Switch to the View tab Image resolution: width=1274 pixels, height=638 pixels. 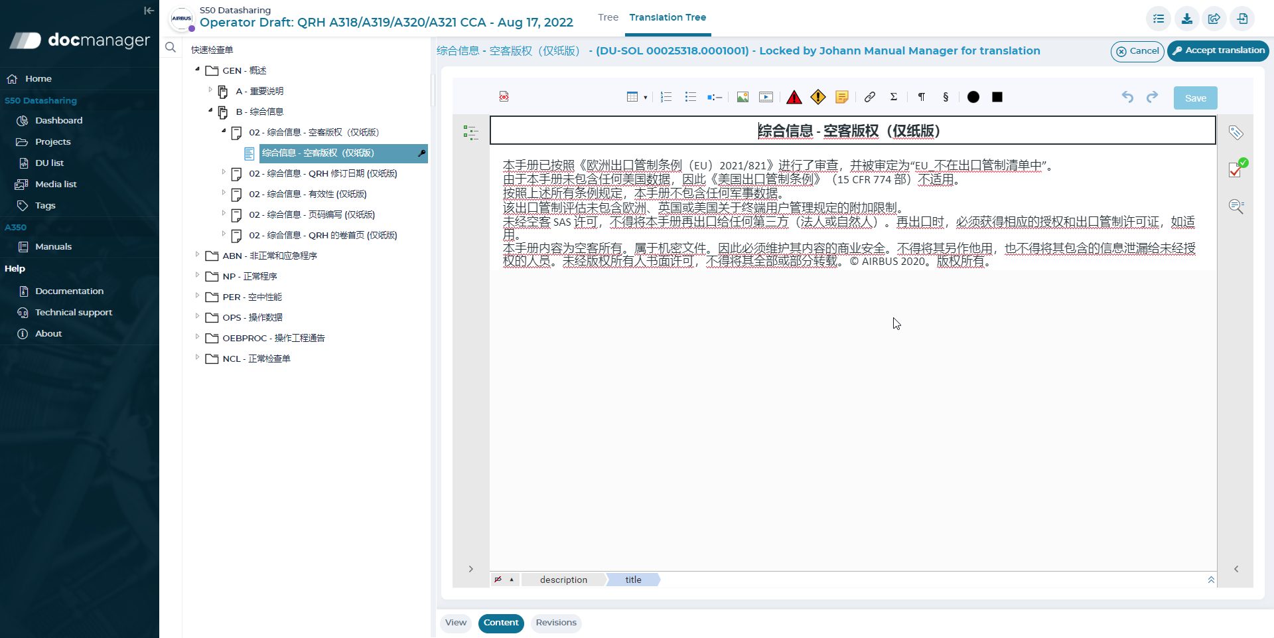[x=456, y=623]
